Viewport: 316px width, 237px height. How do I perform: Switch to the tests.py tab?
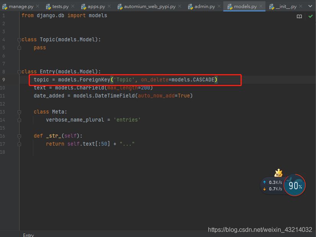click(60, 6)
